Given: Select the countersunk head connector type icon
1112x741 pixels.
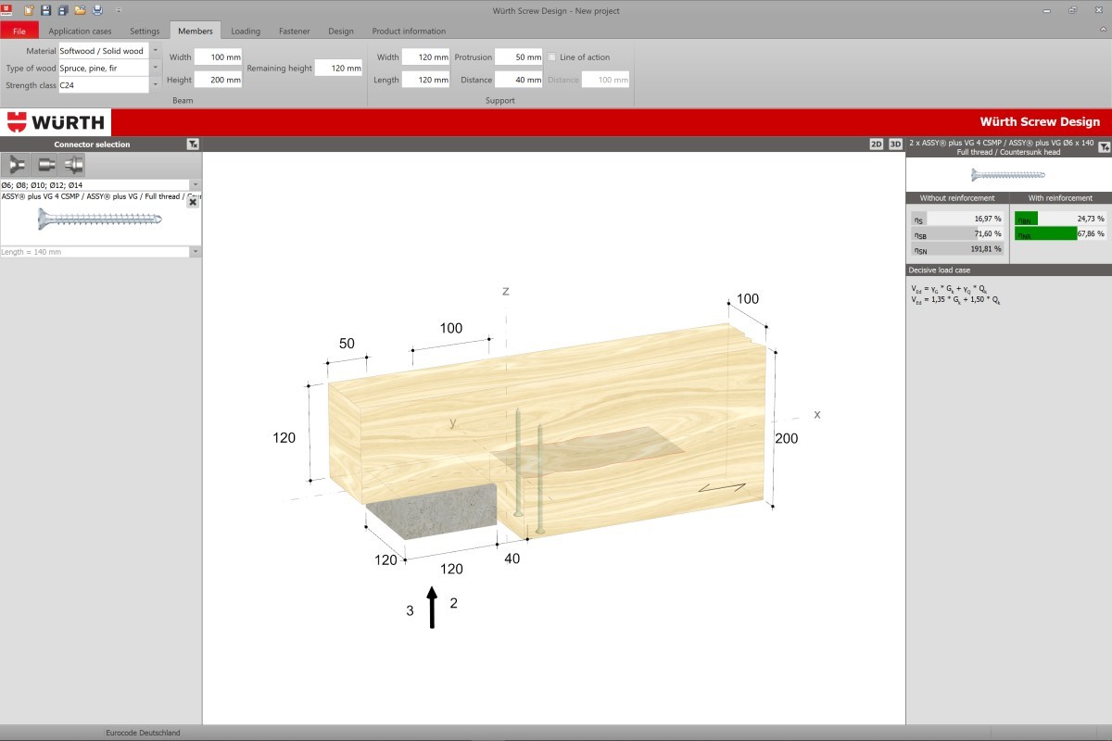Looking at the screenshot, I should [16, 165].
